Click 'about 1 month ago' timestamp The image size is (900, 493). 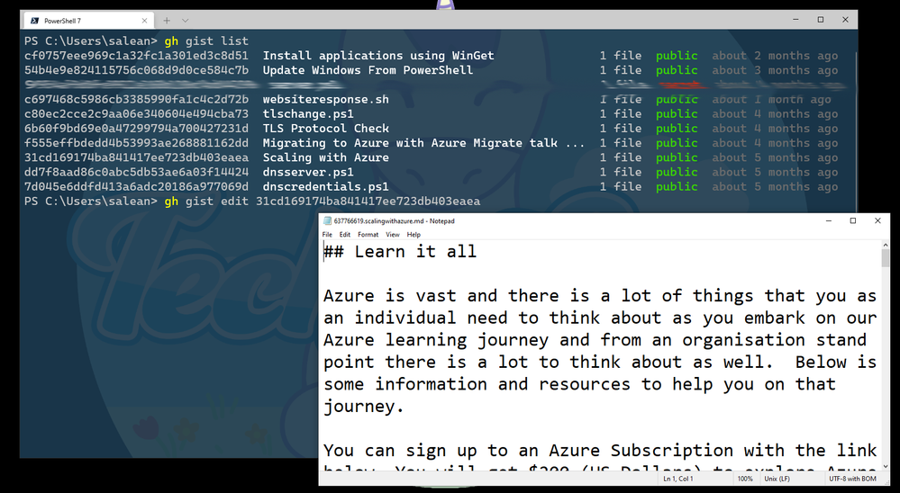[x=771, y=99]
